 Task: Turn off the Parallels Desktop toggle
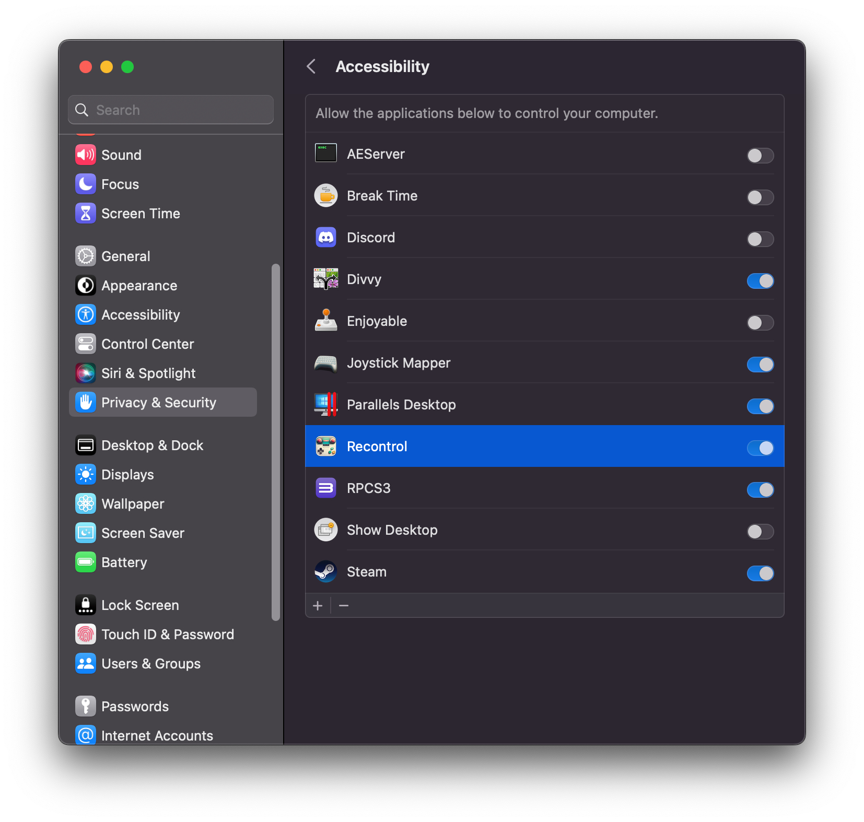pyautogui.click(x=760, y=406)
